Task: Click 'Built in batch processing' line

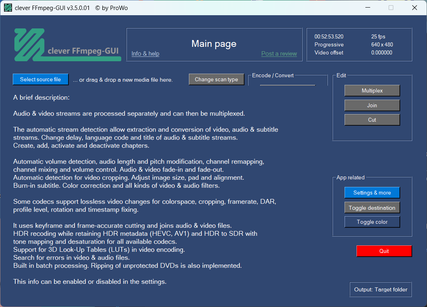Action: coord(127,266)
